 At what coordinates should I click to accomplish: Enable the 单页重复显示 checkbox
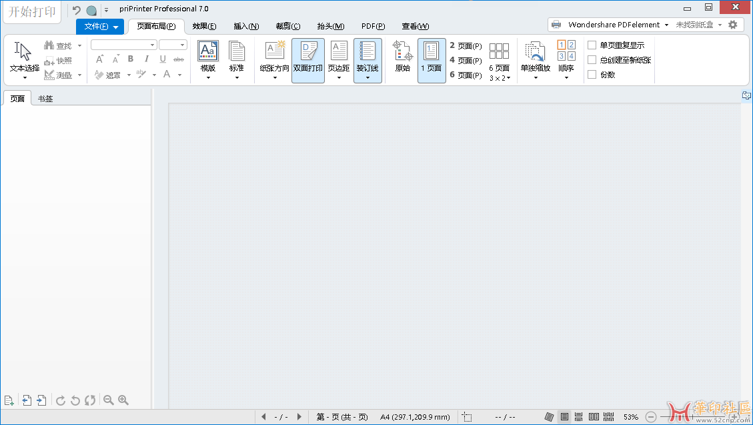tap(592, 45)
